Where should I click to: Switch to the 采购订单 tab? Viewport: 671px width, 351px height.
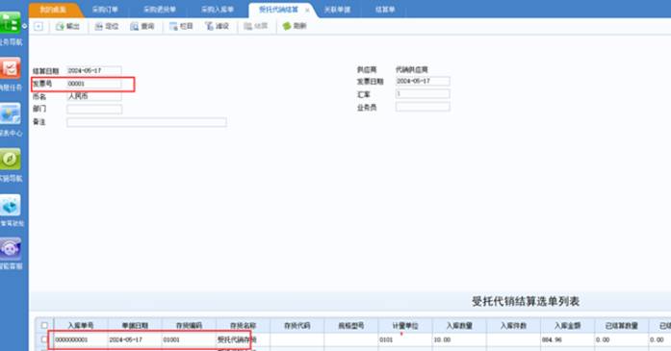tap(105, 10)
